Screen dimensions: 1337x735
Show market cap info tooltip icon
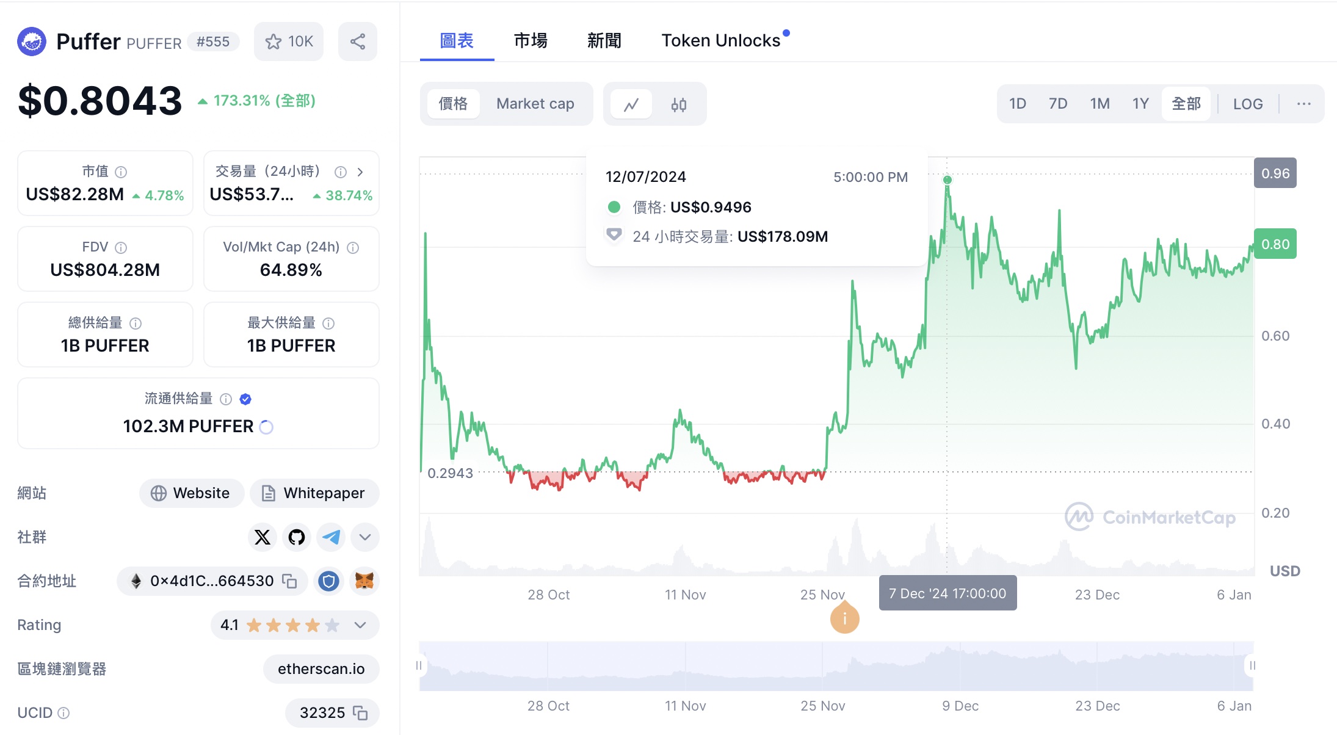pos(121,172)
